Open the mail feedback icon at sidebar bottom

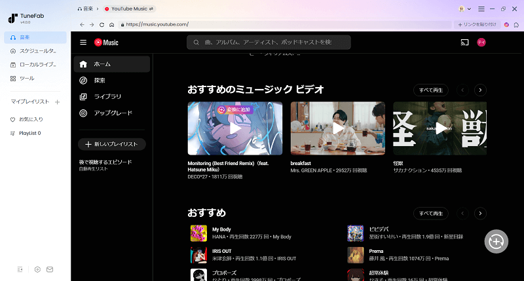click(x=50, y=269)
